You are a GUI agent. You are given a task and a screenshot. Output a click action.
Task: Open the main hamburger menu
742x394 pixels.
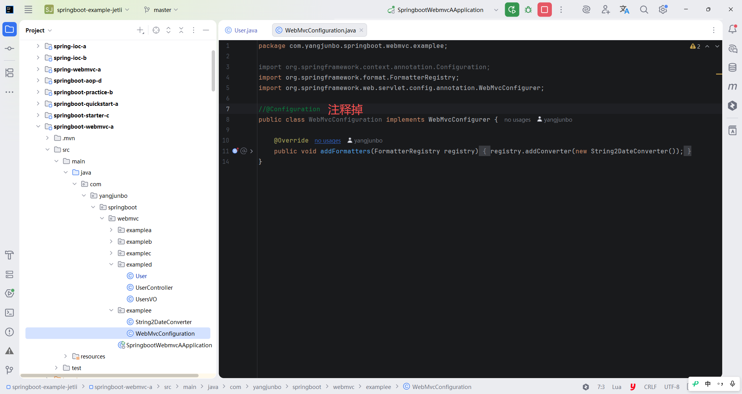(x=28, y=10)
